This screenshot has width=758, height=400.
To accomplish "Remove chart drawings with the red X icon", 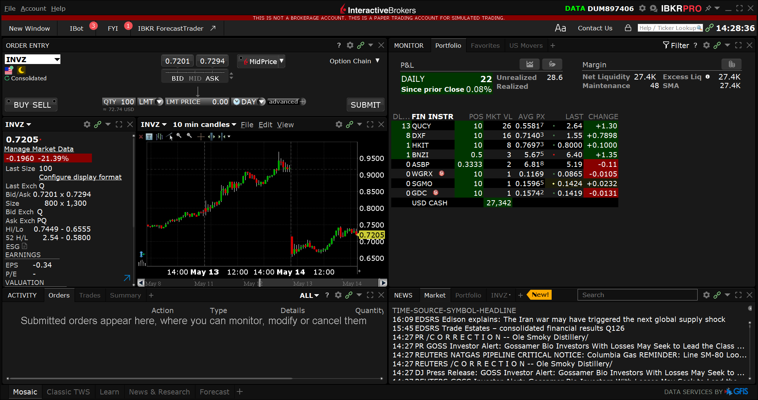I will point(141,137).
